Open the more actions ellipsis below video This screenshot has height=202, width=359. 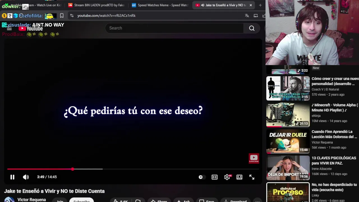coord(257,200)
